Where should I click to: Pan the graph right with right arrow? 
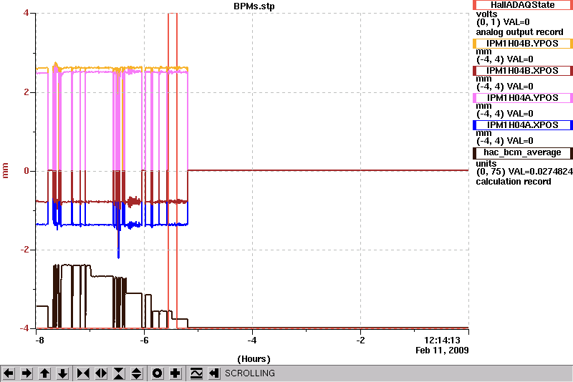[x=27, y=373]
